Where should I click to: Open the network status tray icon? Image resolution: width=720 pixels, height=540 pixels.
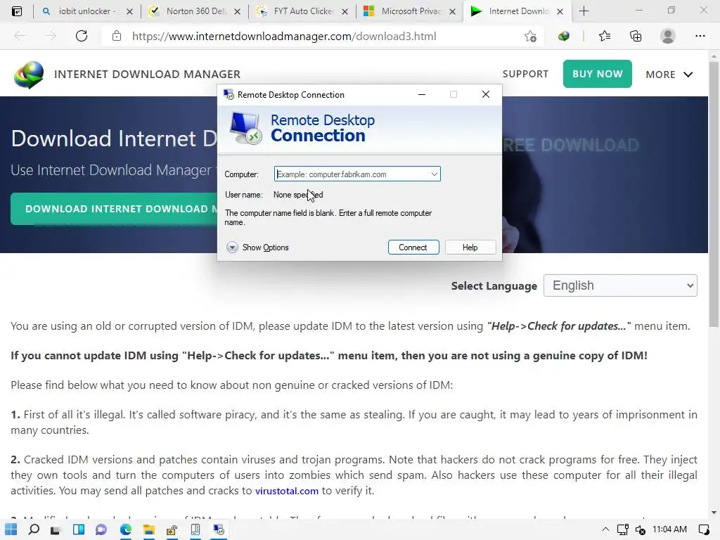point(623,530)
